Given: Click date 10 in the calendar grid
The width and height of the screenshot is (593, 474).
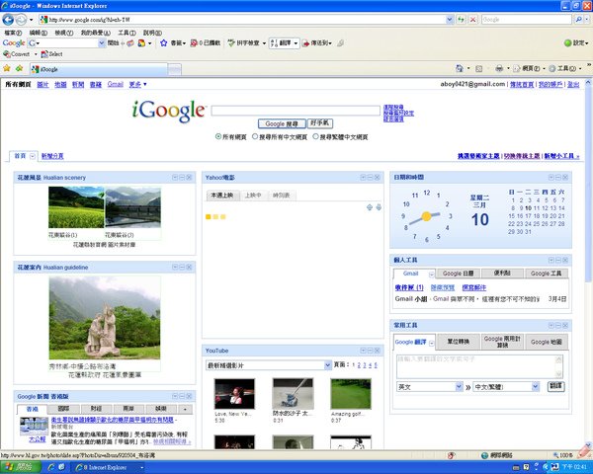Looking at the screenshot, I should pos(529,208).
